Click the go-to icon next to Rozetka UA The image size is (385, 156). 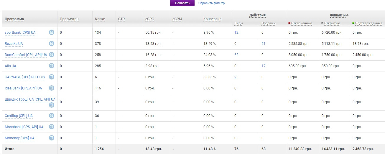52,44
